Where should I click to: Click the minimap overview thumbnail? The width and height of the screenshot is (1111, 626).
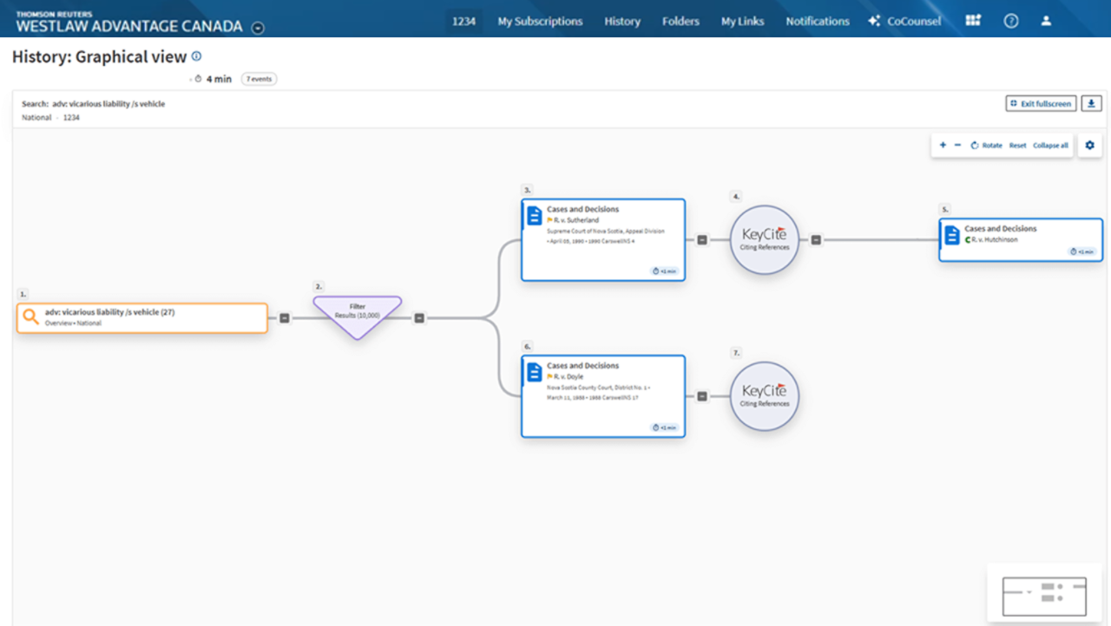coord(1044,594)
